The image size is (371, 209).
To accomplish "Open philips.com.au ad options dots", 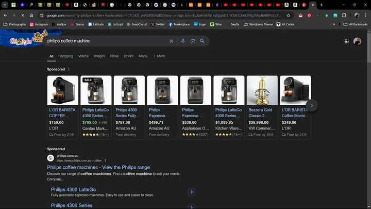I will [105, 160].
